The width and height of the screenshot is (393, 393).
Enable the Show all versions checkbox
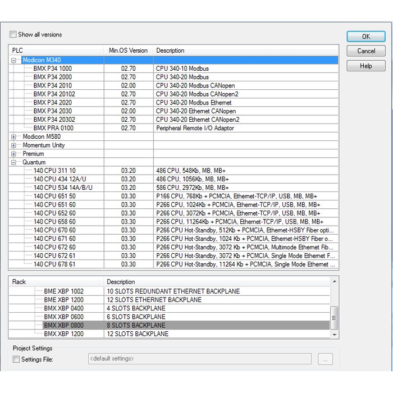click(13, 35)
